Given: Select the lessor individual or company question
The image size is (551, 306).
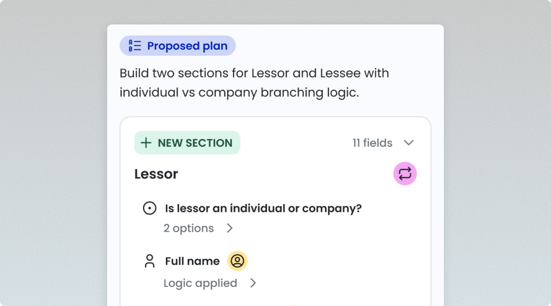Looking at the screenshot, I should coord(263,208).
